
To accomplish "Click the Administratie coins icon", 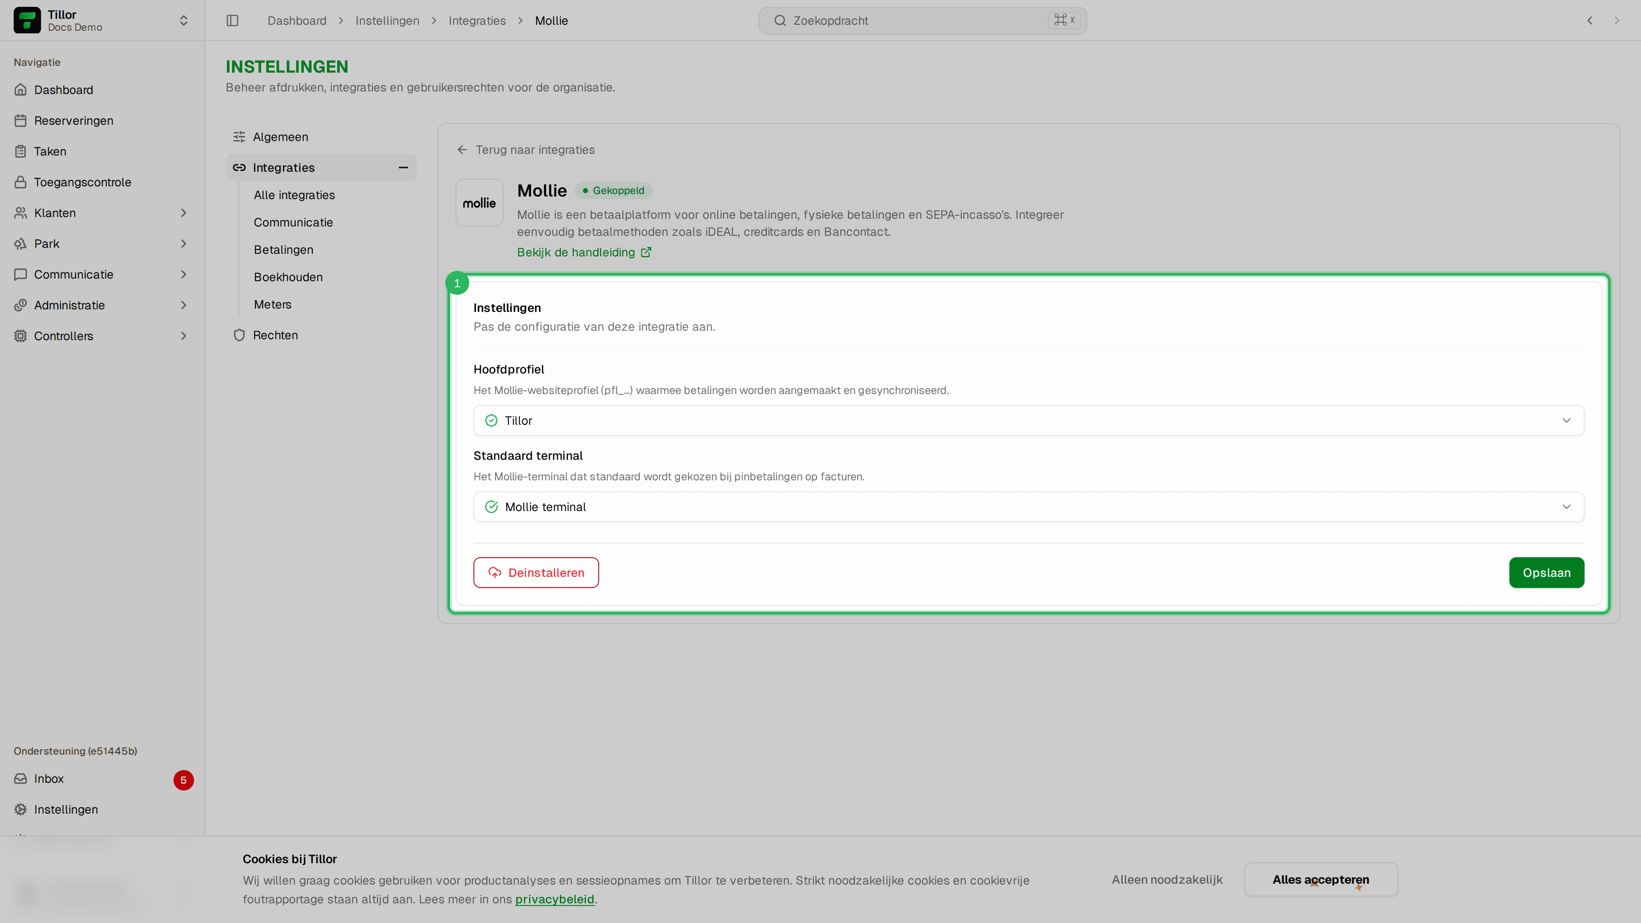I will [x=21, y=305].
